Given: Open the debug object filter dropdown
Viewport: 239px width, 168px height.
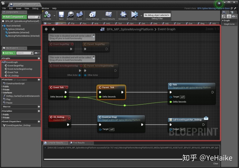Looking at the screenshot, I should click(157, 15).
